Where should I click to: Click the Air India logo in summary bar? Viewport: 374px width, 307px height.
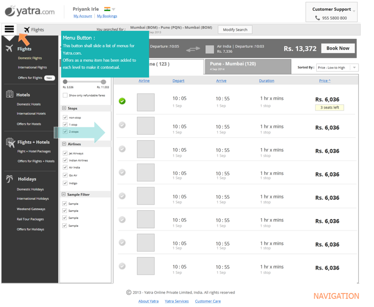click(x=210, y=49)
